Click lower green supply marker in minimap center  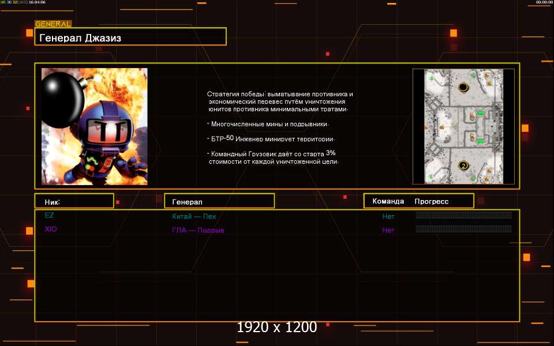pos(480,141)
